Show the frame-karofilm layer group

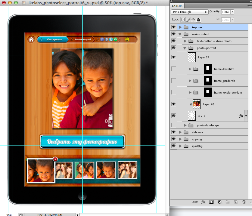tap(173, 69)
